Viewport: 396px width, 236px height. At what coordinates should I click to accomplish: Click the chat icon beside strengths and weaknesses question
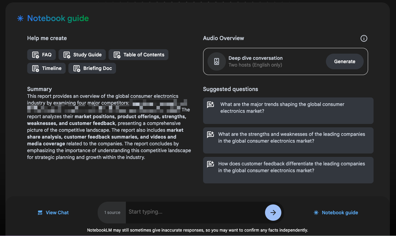(x=211, y=134)
